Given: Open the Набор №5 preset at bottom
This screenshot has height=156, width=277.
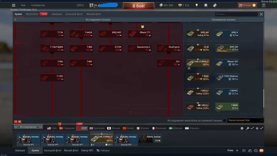Looking at the screenshot, I should tap(87, 150).
